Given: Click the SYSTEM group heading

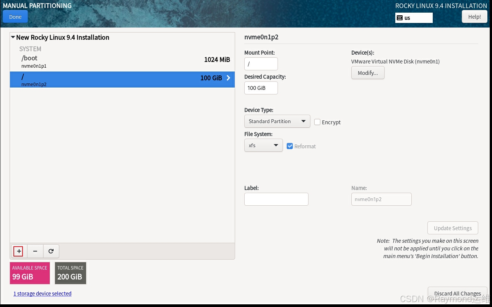Looking at the screenshot, I should pos(30,49).
